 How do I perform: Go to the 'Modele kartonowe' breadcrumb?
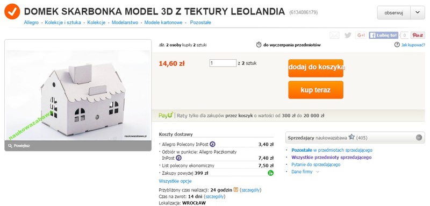(163, 23)
